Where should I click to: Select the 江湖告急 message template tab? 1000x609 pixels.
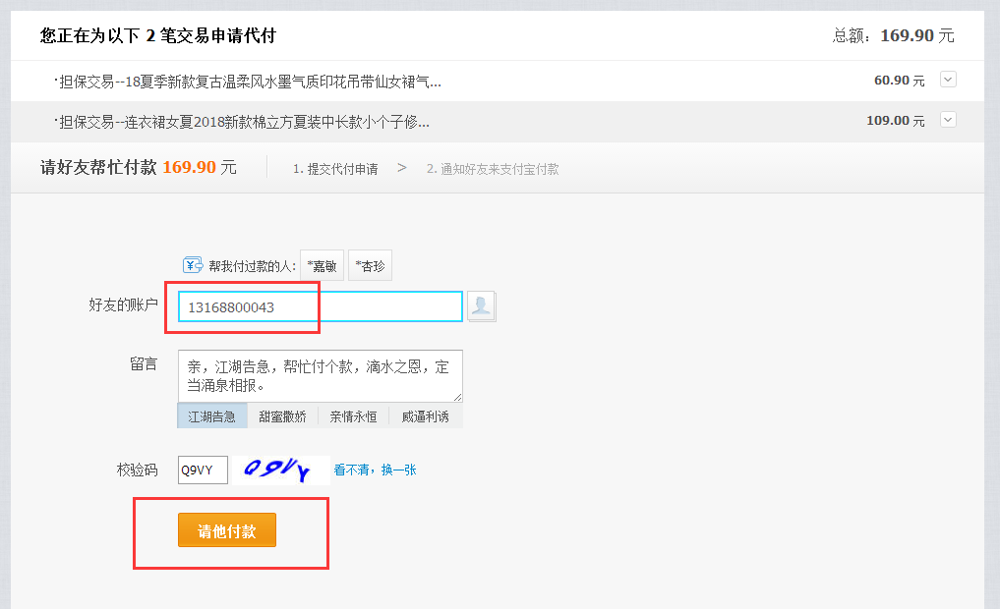click(x=212, y=416)
